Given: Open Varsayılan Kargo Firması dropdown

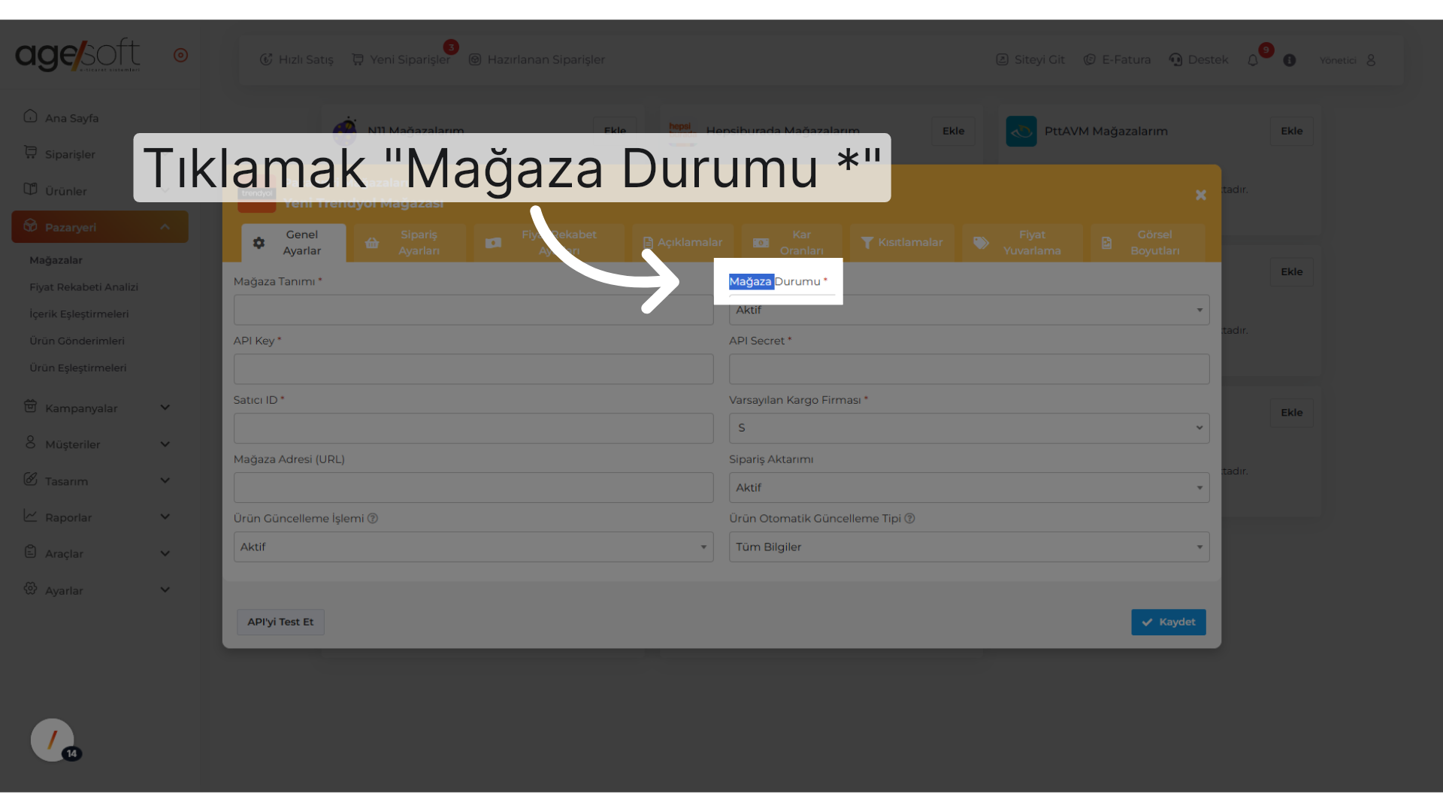Looking at the screenshot, I should pos(969,428).
